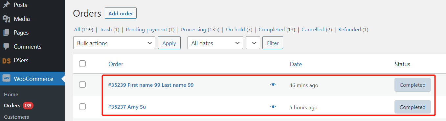Filter by Processing (135) status

pyautogui.click(x=200, y=29)
